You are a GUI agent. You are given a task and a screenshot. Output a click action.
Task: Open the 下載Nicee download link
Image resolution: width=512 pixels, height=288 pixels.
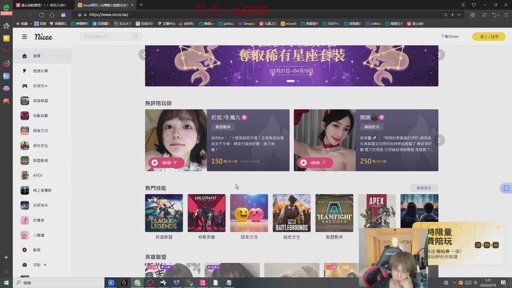click(449, 36)
